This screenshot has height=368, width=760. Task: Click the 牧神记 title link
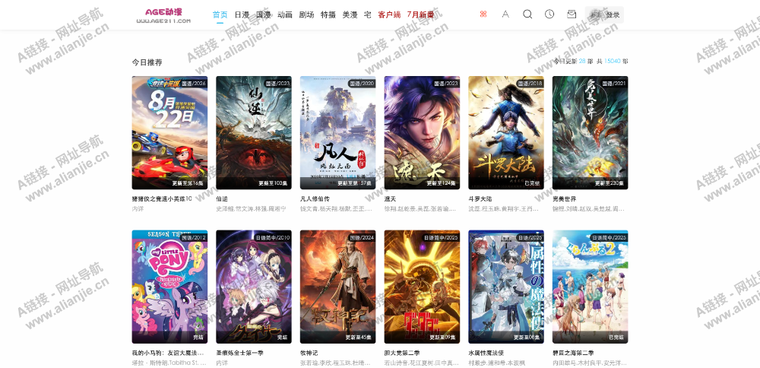tap(309, 353)
